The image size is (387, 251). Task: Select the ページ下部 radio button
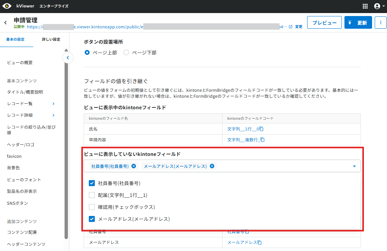click(x=126, y=53)
